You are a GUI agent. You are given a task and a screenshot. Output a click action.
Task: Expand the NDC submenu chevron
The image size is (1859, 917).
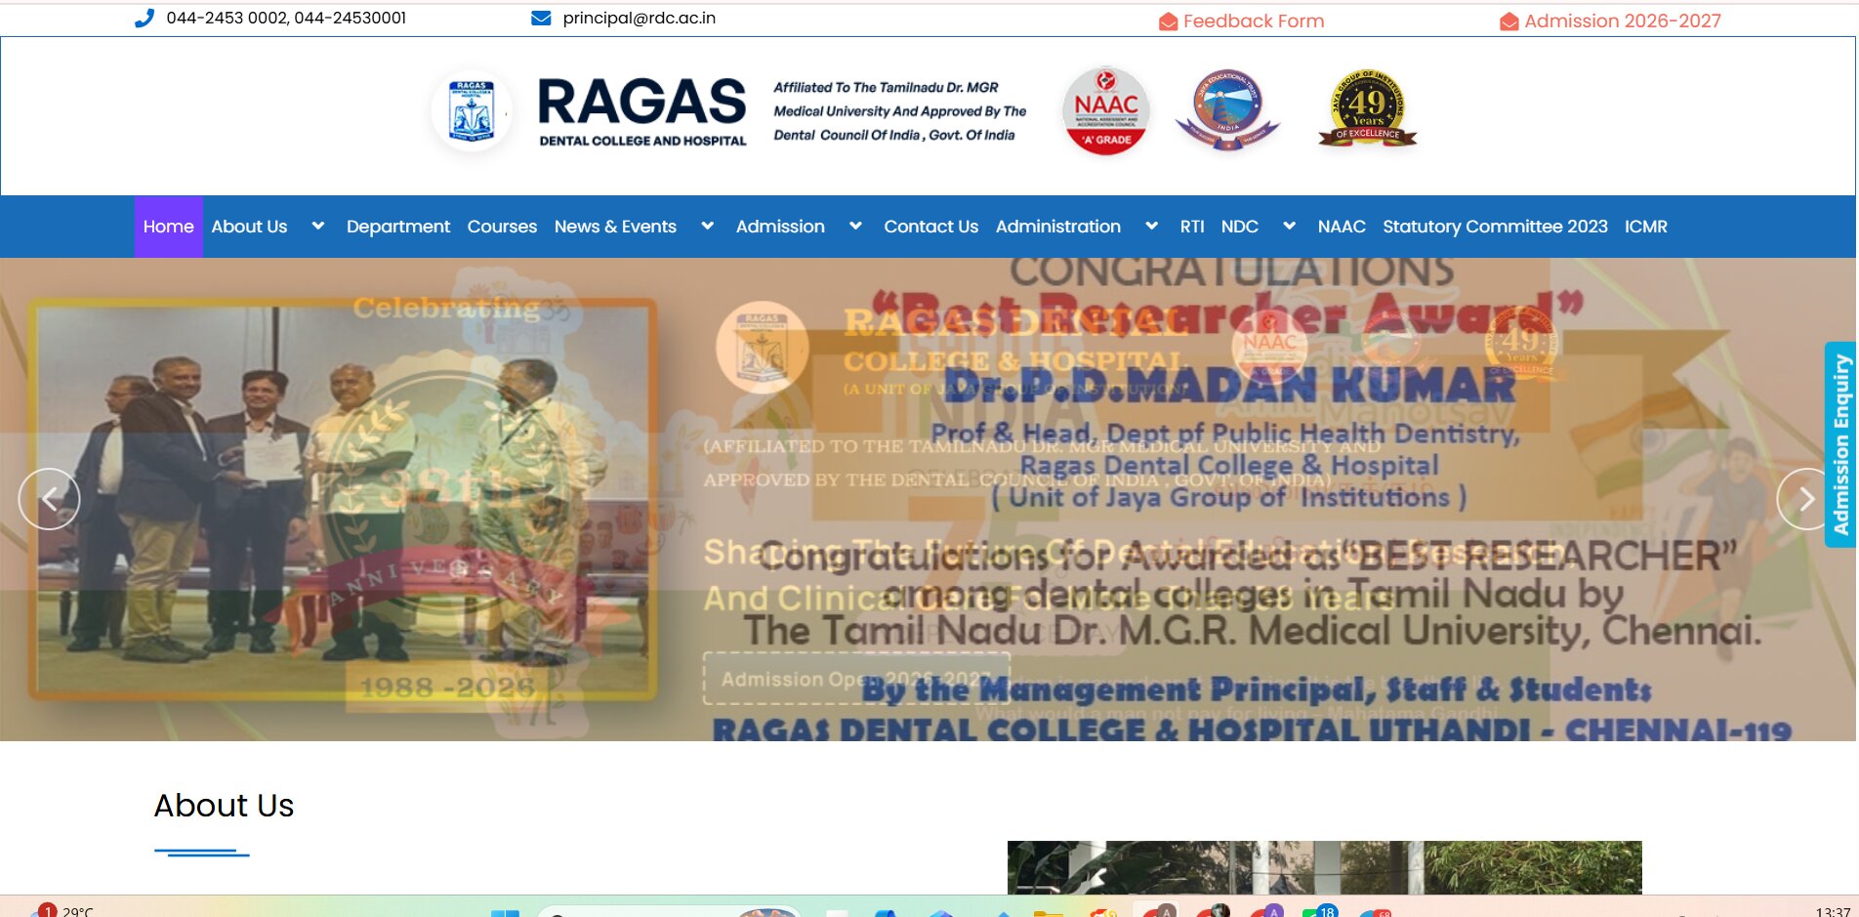tap(1289, 227)
